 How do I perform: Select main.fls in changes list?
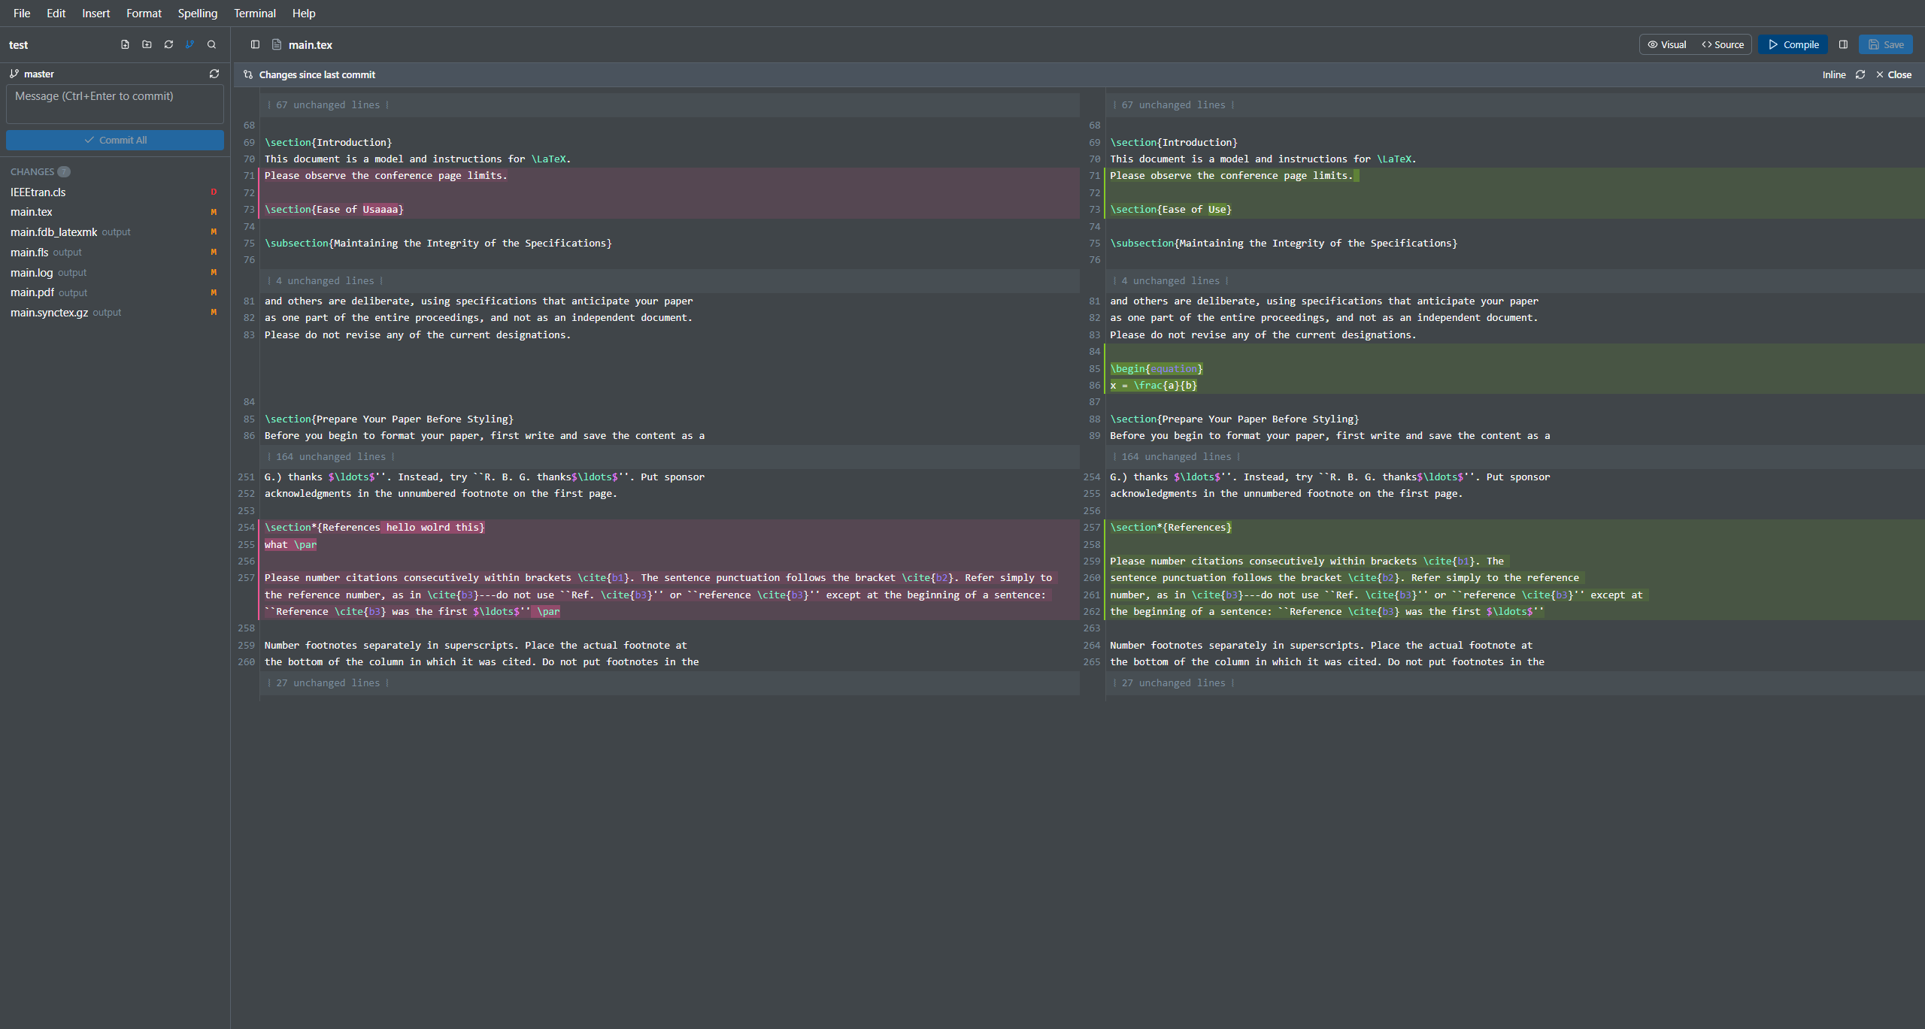point(113,253)
